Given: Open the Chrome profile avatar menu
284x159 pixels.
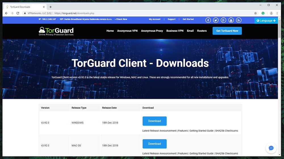Looking at the screenshot, I should [x=271, y=13].
